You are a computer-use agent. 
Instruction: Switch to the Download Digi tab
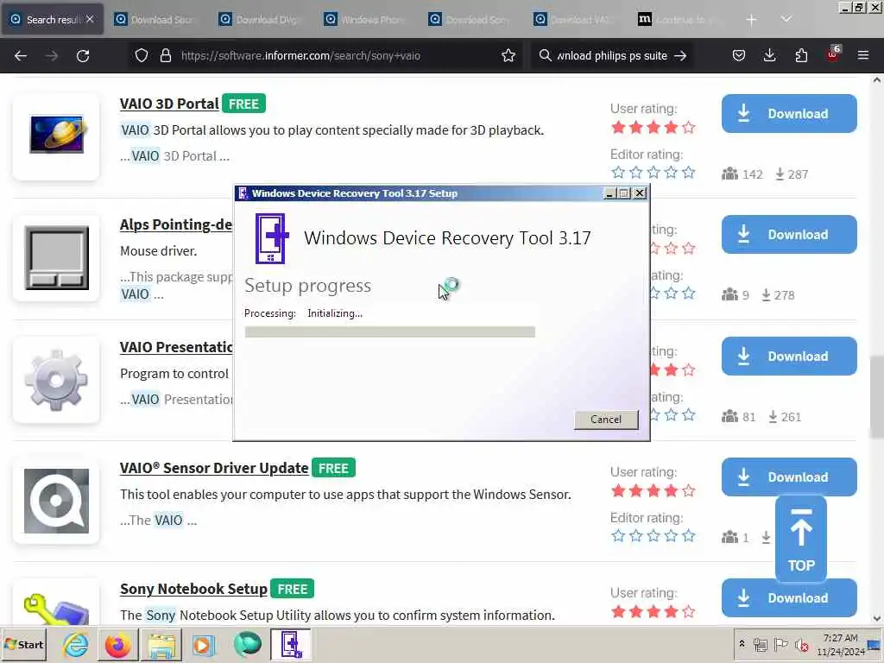(261, 20)
